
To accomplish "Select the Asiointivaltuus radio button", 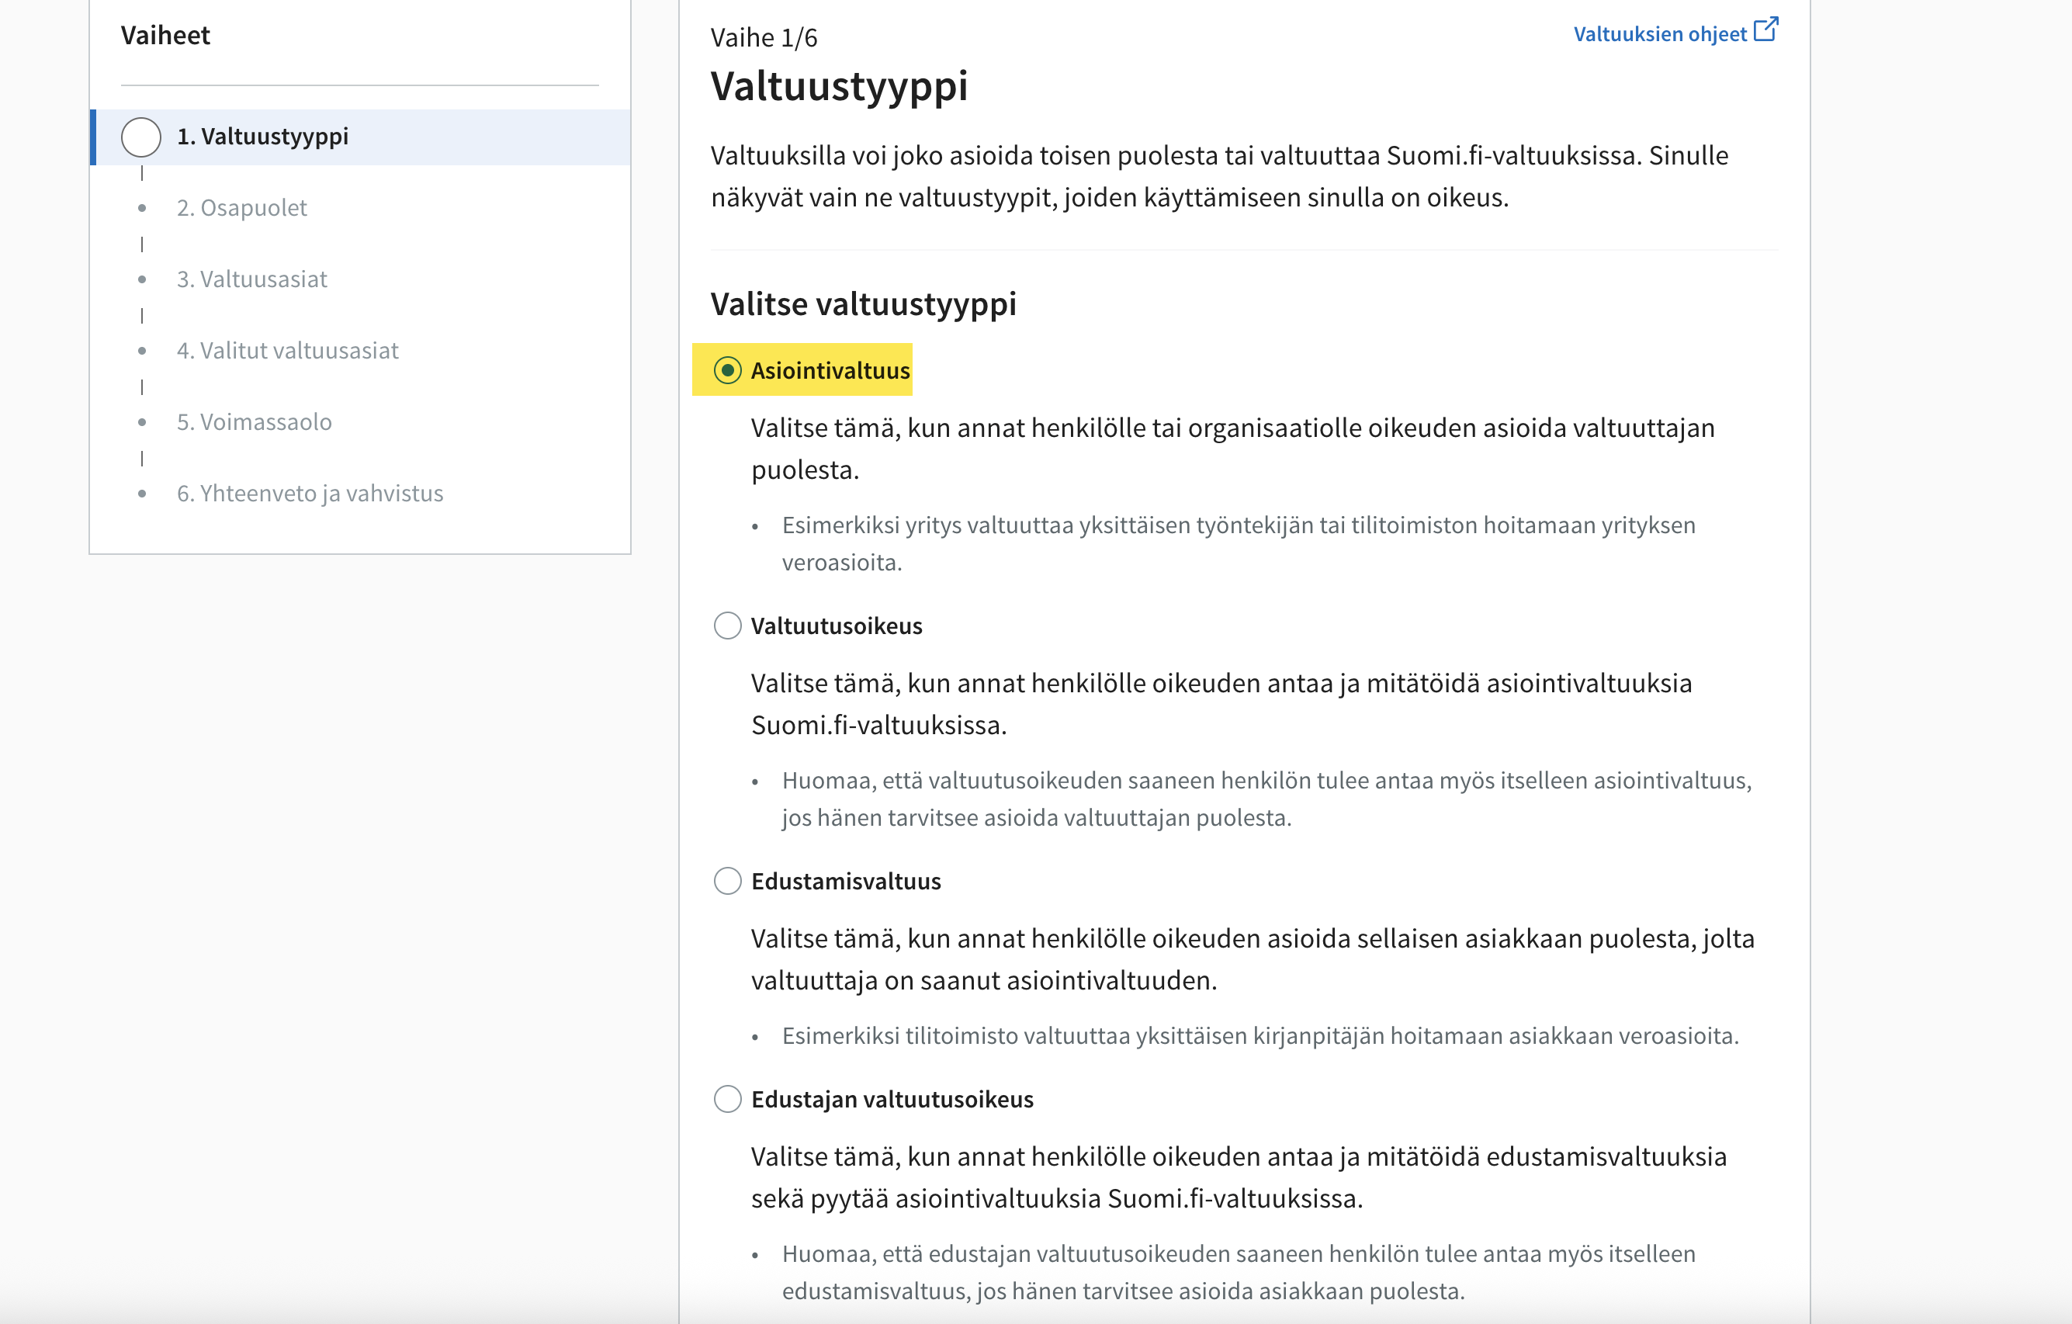I will tap(727, 371).
